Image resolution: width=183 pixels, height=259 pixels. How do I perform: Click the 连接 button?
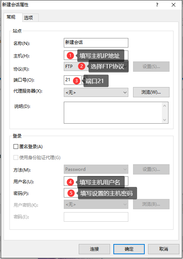[x=94, y=249]
